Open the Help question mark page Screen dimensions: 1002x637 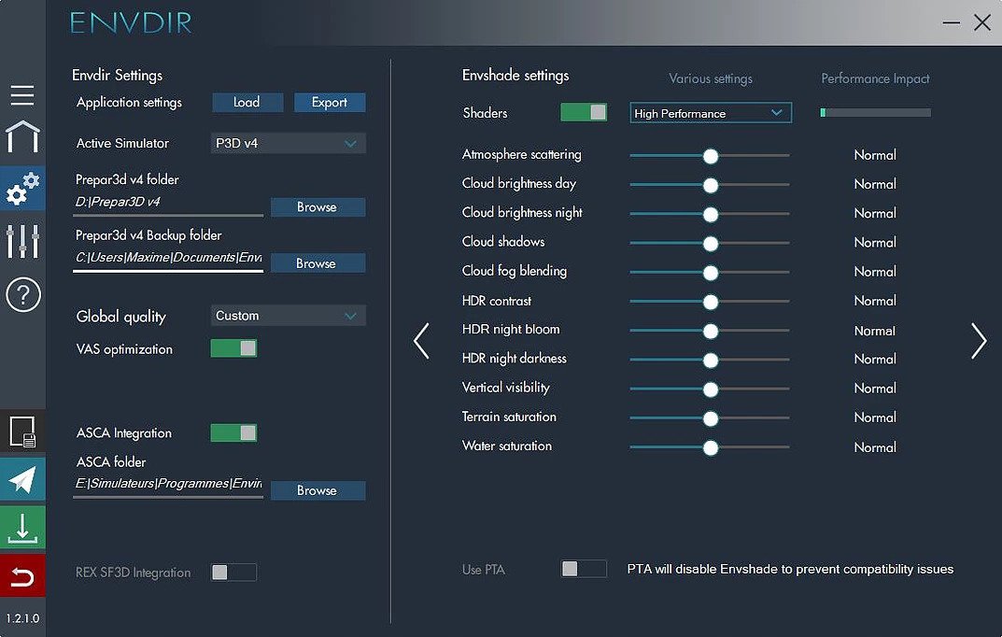[21, 294]
